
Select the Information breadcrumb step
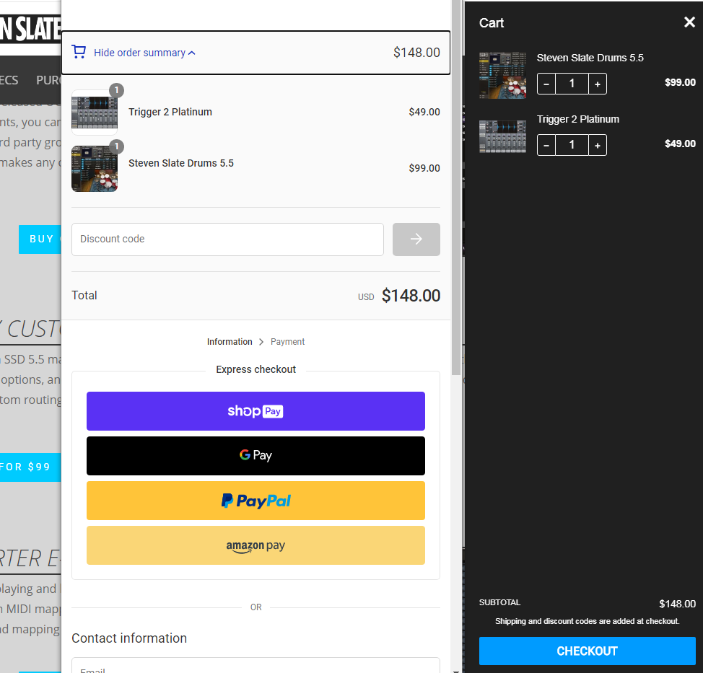pos(230,342)
